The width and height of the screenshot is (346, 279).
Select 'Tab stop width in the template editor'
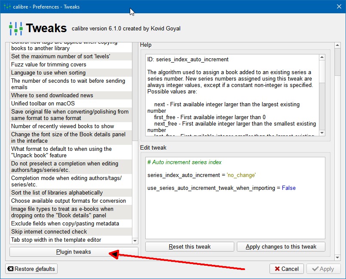tap(71, 240)
